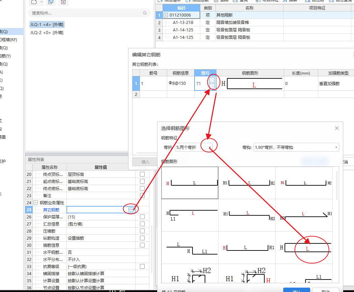Screen dimensions: 354x292
Task: Toggle checkbox for 终点顶标 row 20
Action: point(142,174)
